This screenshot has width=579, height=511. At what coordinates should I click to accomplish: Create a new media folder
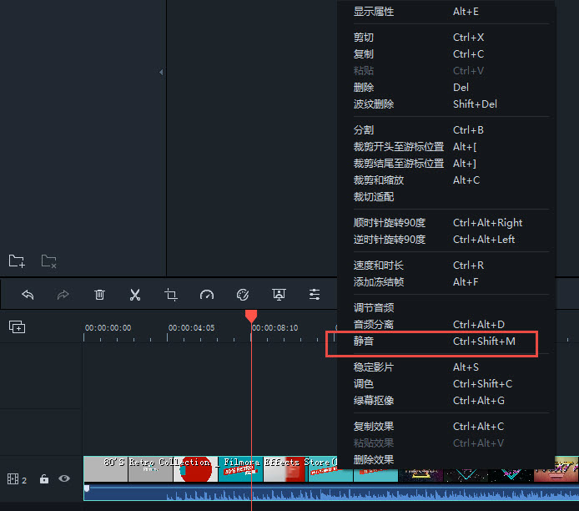(17, 261)
